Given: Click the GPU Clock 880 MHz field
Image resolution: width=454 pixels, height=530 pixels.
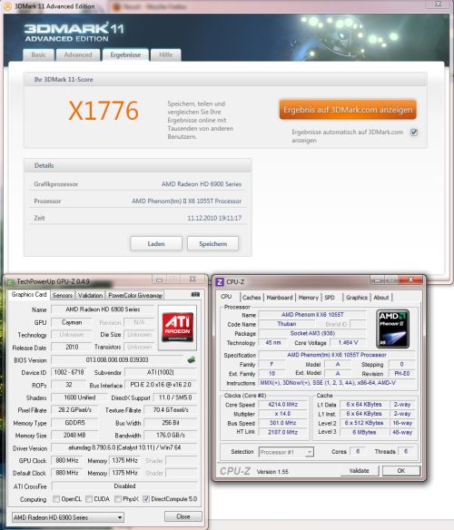Looking at the screenshot, I should tap(67, 461).
